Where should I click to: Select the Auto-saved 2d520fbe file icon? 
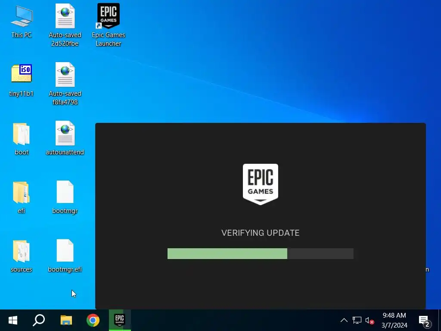pos(65,25)
